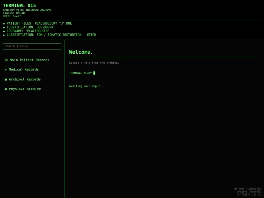
Task: Click the Welcome. heading
Action: click(x=81, y=52)
